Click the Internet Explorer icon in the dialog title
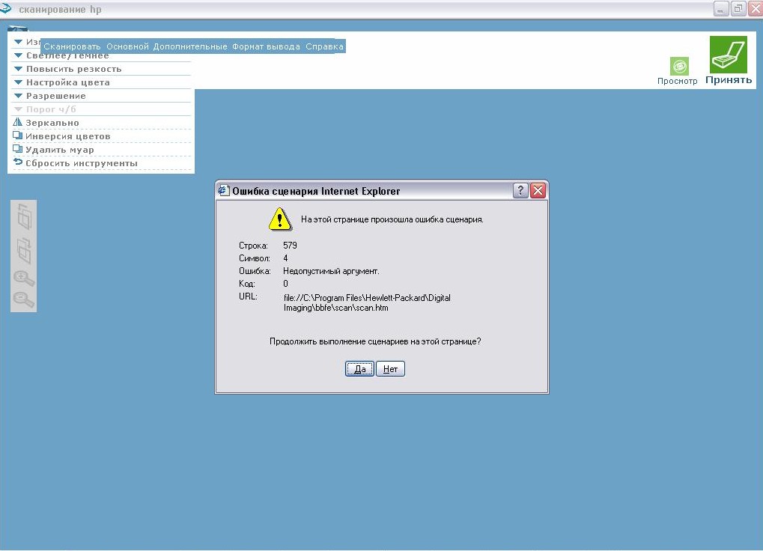 (224, 190)
